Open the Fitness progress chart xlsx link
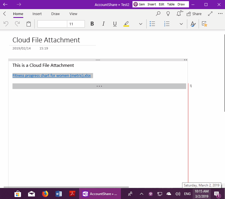The height and width of the screenshot is (199, 225). click(52, 76)
